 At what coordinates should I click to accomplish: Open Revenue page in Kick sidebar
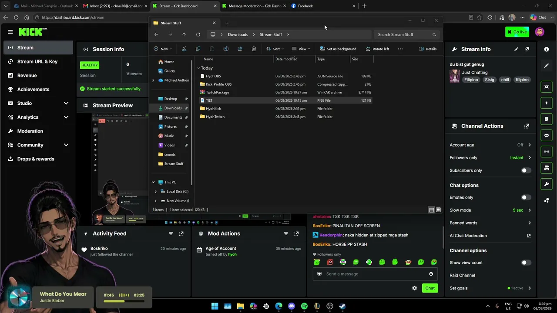click(x=38, y=75)
